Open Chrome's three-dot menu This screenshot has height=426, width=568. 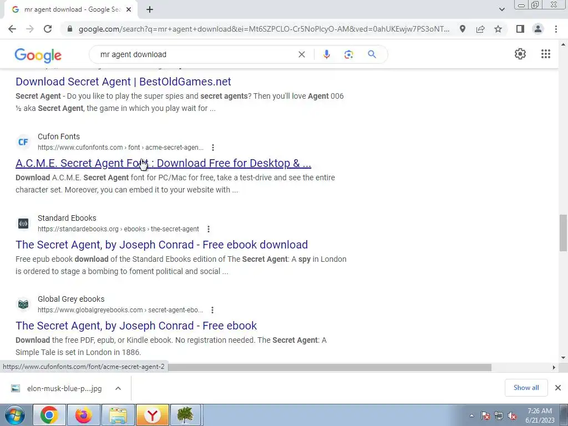point(556,29)
